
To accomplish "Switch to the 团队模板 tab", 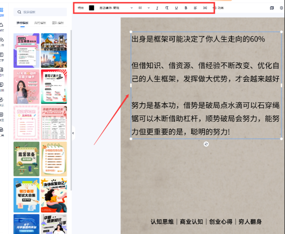I will (58, 23).
